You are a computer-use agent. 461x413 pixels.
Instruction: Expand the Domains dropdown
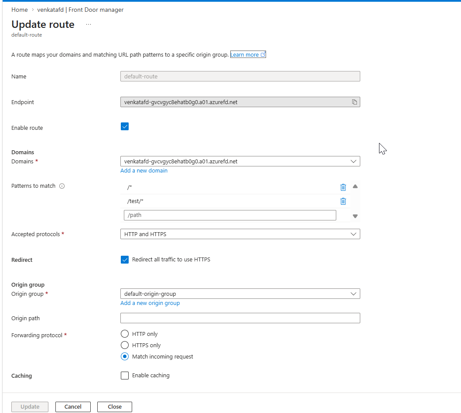[x=240, y=161]
